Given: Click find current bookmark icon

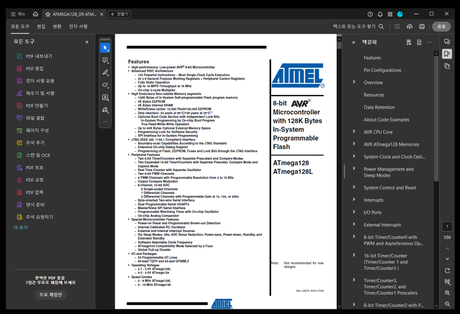Looking at the screenshot, I should coord(409,42).
